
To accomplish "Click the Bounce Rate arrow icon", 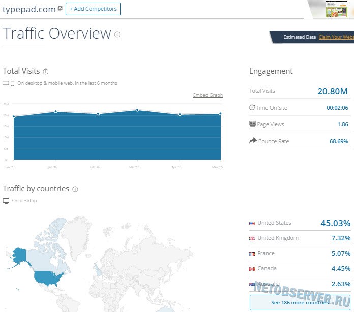I will [253, 141].
